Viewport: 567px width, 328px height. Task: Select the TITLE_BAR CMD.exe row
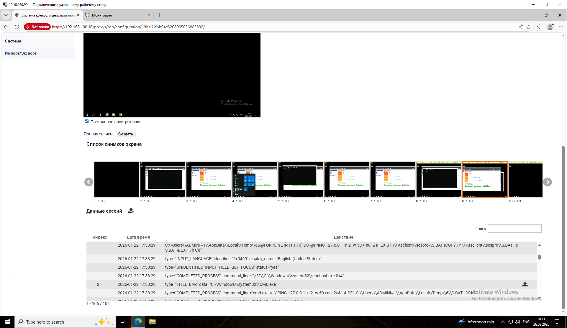click(312, 284)
